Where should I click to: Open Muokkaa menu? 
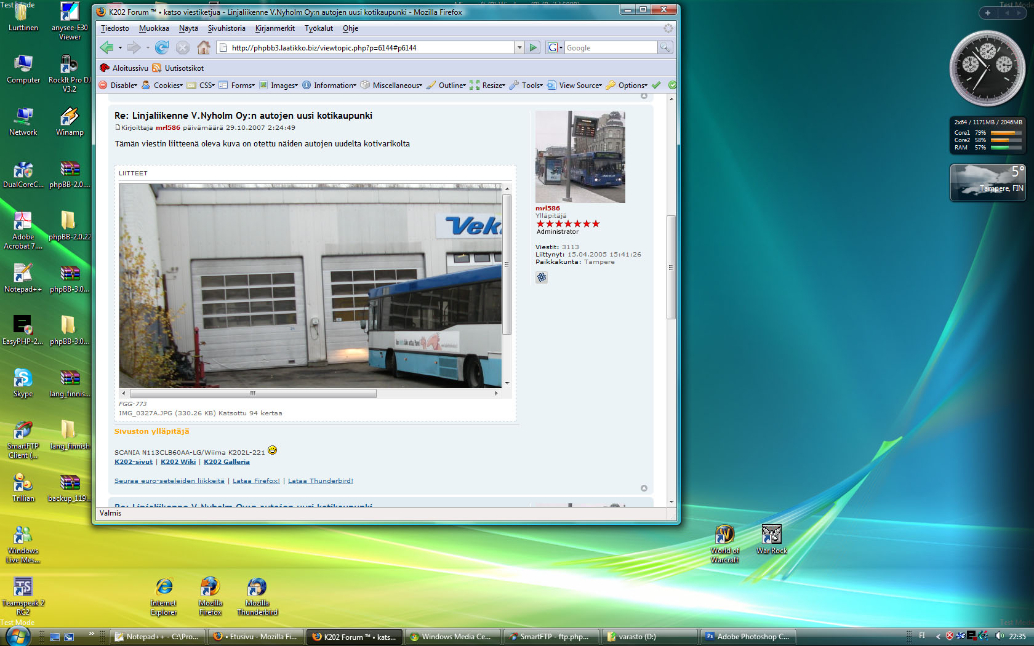tap(154, 28)
